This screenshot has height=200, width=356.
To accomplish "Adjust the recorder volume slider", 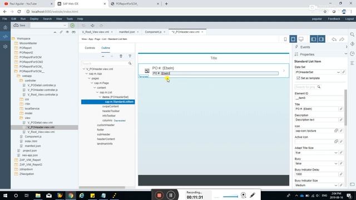I will point(230,197).
